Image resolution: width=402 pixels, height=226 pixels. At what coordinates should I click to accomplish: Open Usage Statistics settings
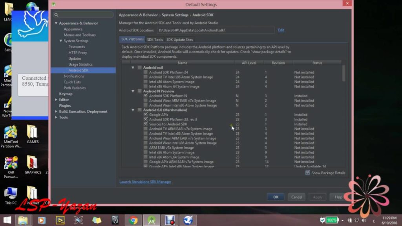pyautogui.click(x=80, y=64)
